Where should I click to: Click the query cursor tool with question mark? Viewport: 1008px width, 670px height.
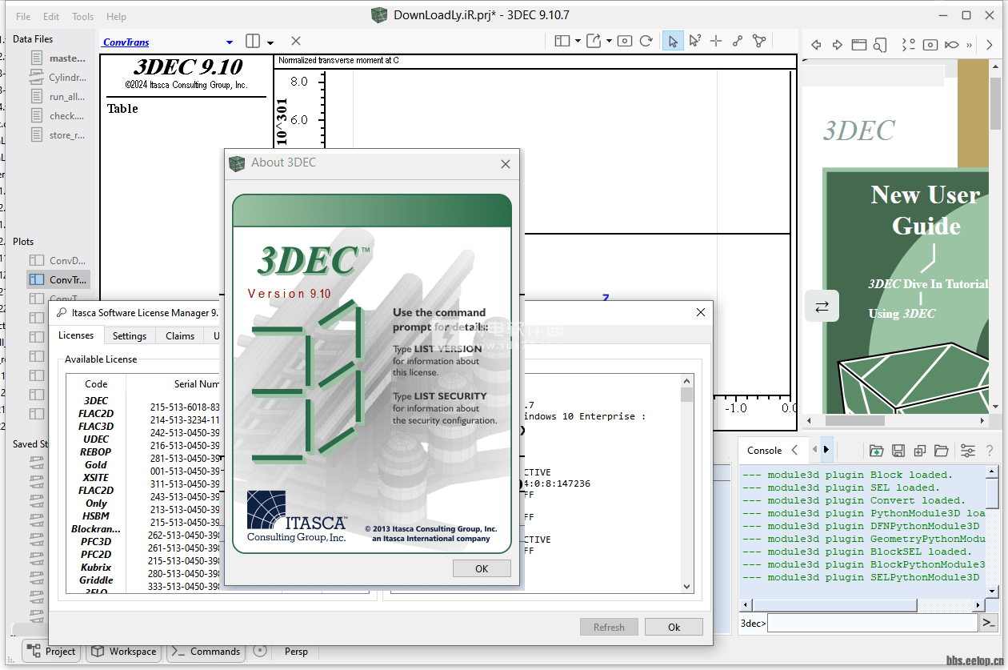[694, 42]
